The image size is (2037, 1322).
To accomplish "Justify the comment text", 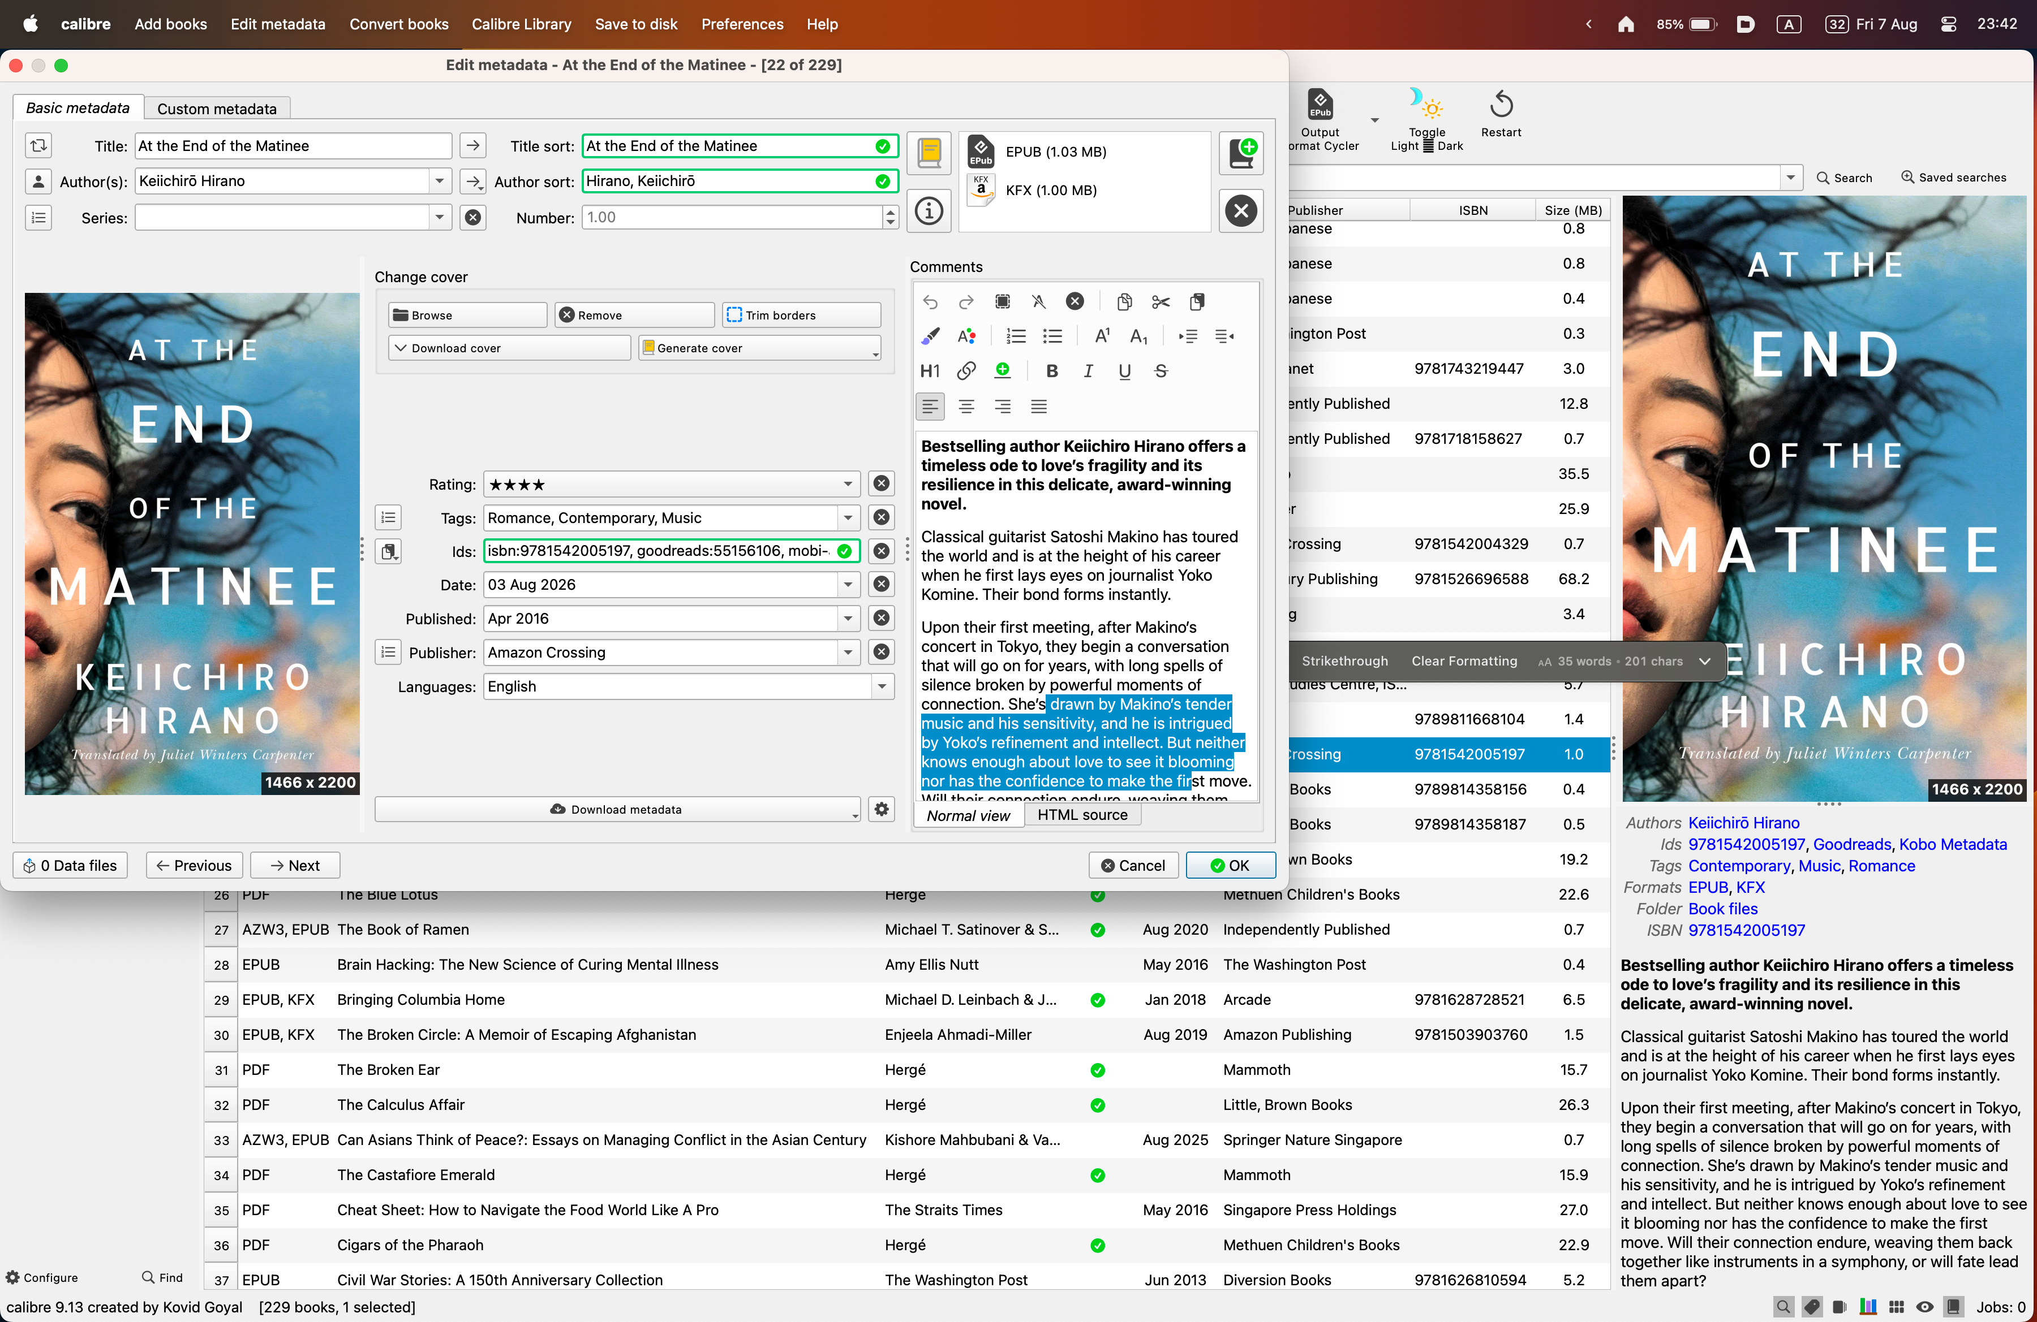I will click(1038, 406).
